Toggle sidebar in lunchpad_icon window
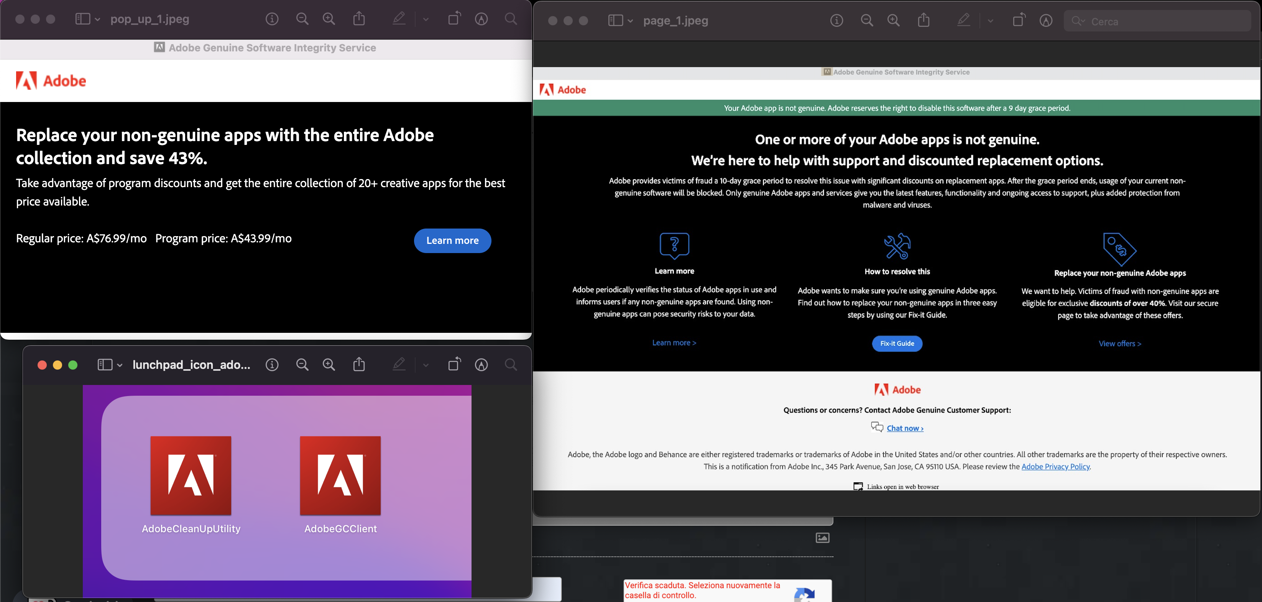Image resolution: width=1262 pixels, height=602 pixels. tap(105, 364)
